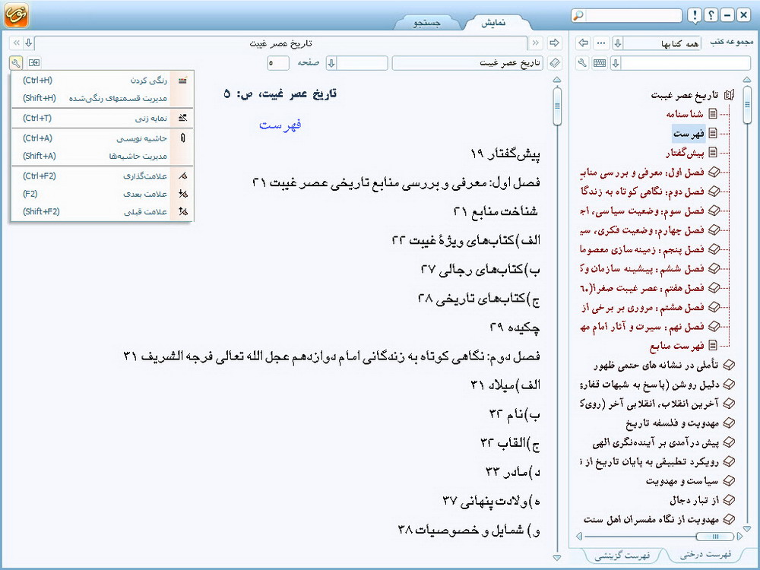Choose علامت‌گذاری (Ctrl+F2) menu entry

[102, 176]
